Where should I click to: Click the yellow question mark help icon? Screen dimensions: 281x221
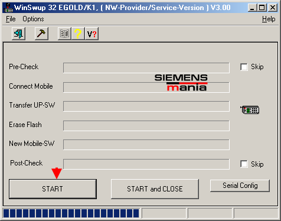(x=78, y=34)
